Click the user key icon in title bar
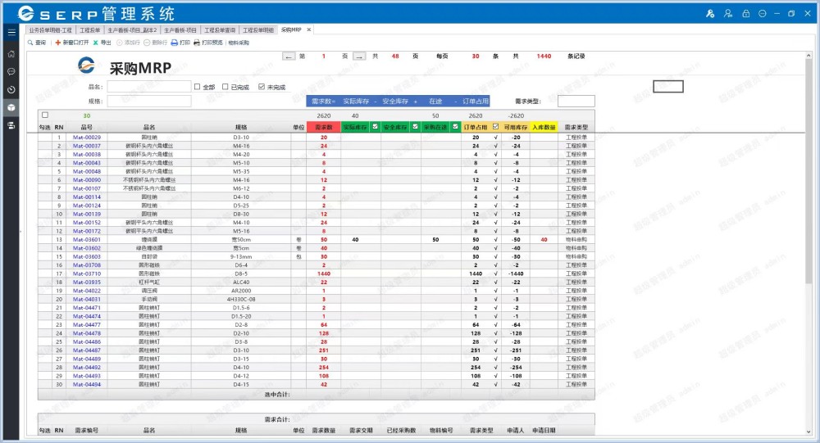The width and height of the screenshot is (820, 443). (x=710, y=14)
